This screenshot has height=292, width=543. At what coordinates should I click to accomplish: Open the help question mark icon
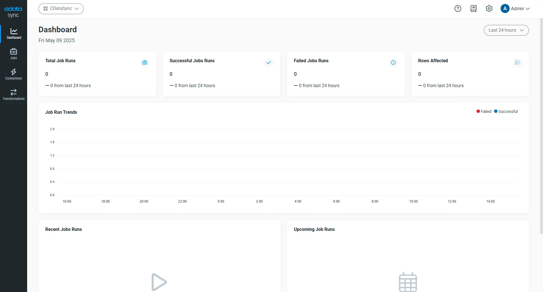(458, 8)
